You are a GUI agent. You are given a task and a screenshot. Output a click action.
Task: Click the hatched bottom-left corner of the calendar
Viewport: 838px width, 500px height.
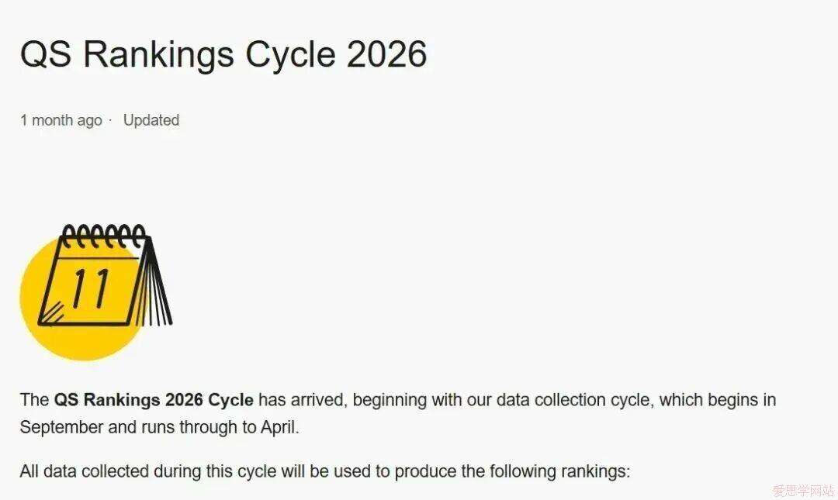[x=53, y=314]
